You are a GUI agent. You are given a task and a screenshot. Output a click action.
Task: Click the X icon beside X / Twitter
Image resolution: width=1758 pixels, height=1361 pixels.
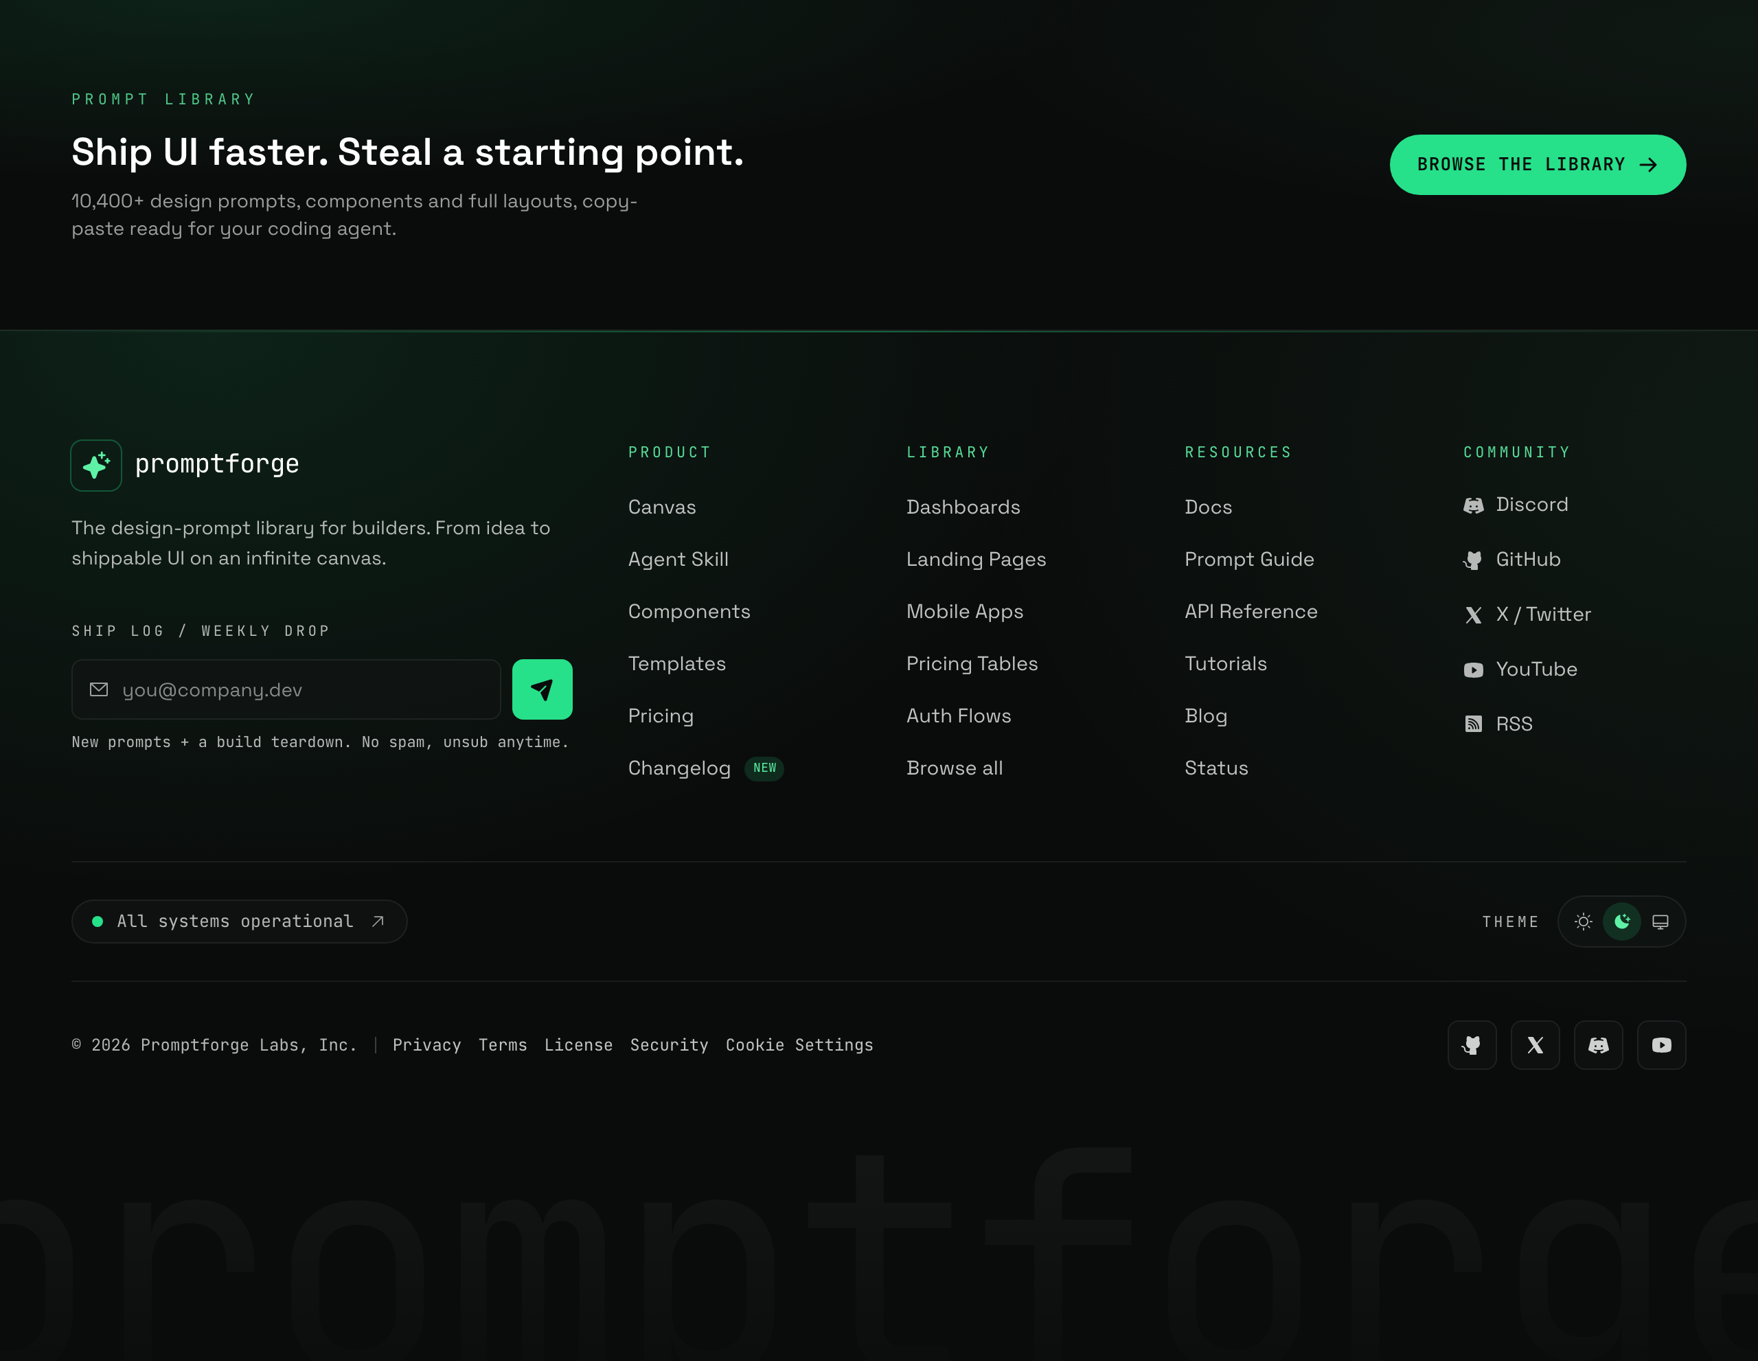pyautogui.click(x=1473, y=615)
